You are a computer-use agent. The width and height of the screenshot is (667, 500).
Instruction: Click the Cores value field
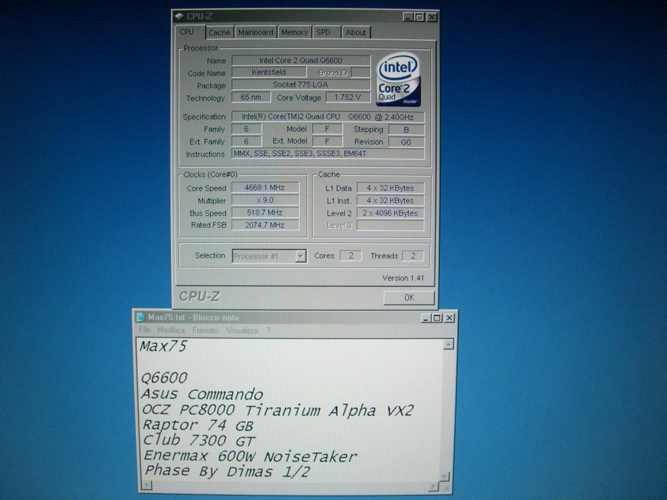[x=351, y=256]
